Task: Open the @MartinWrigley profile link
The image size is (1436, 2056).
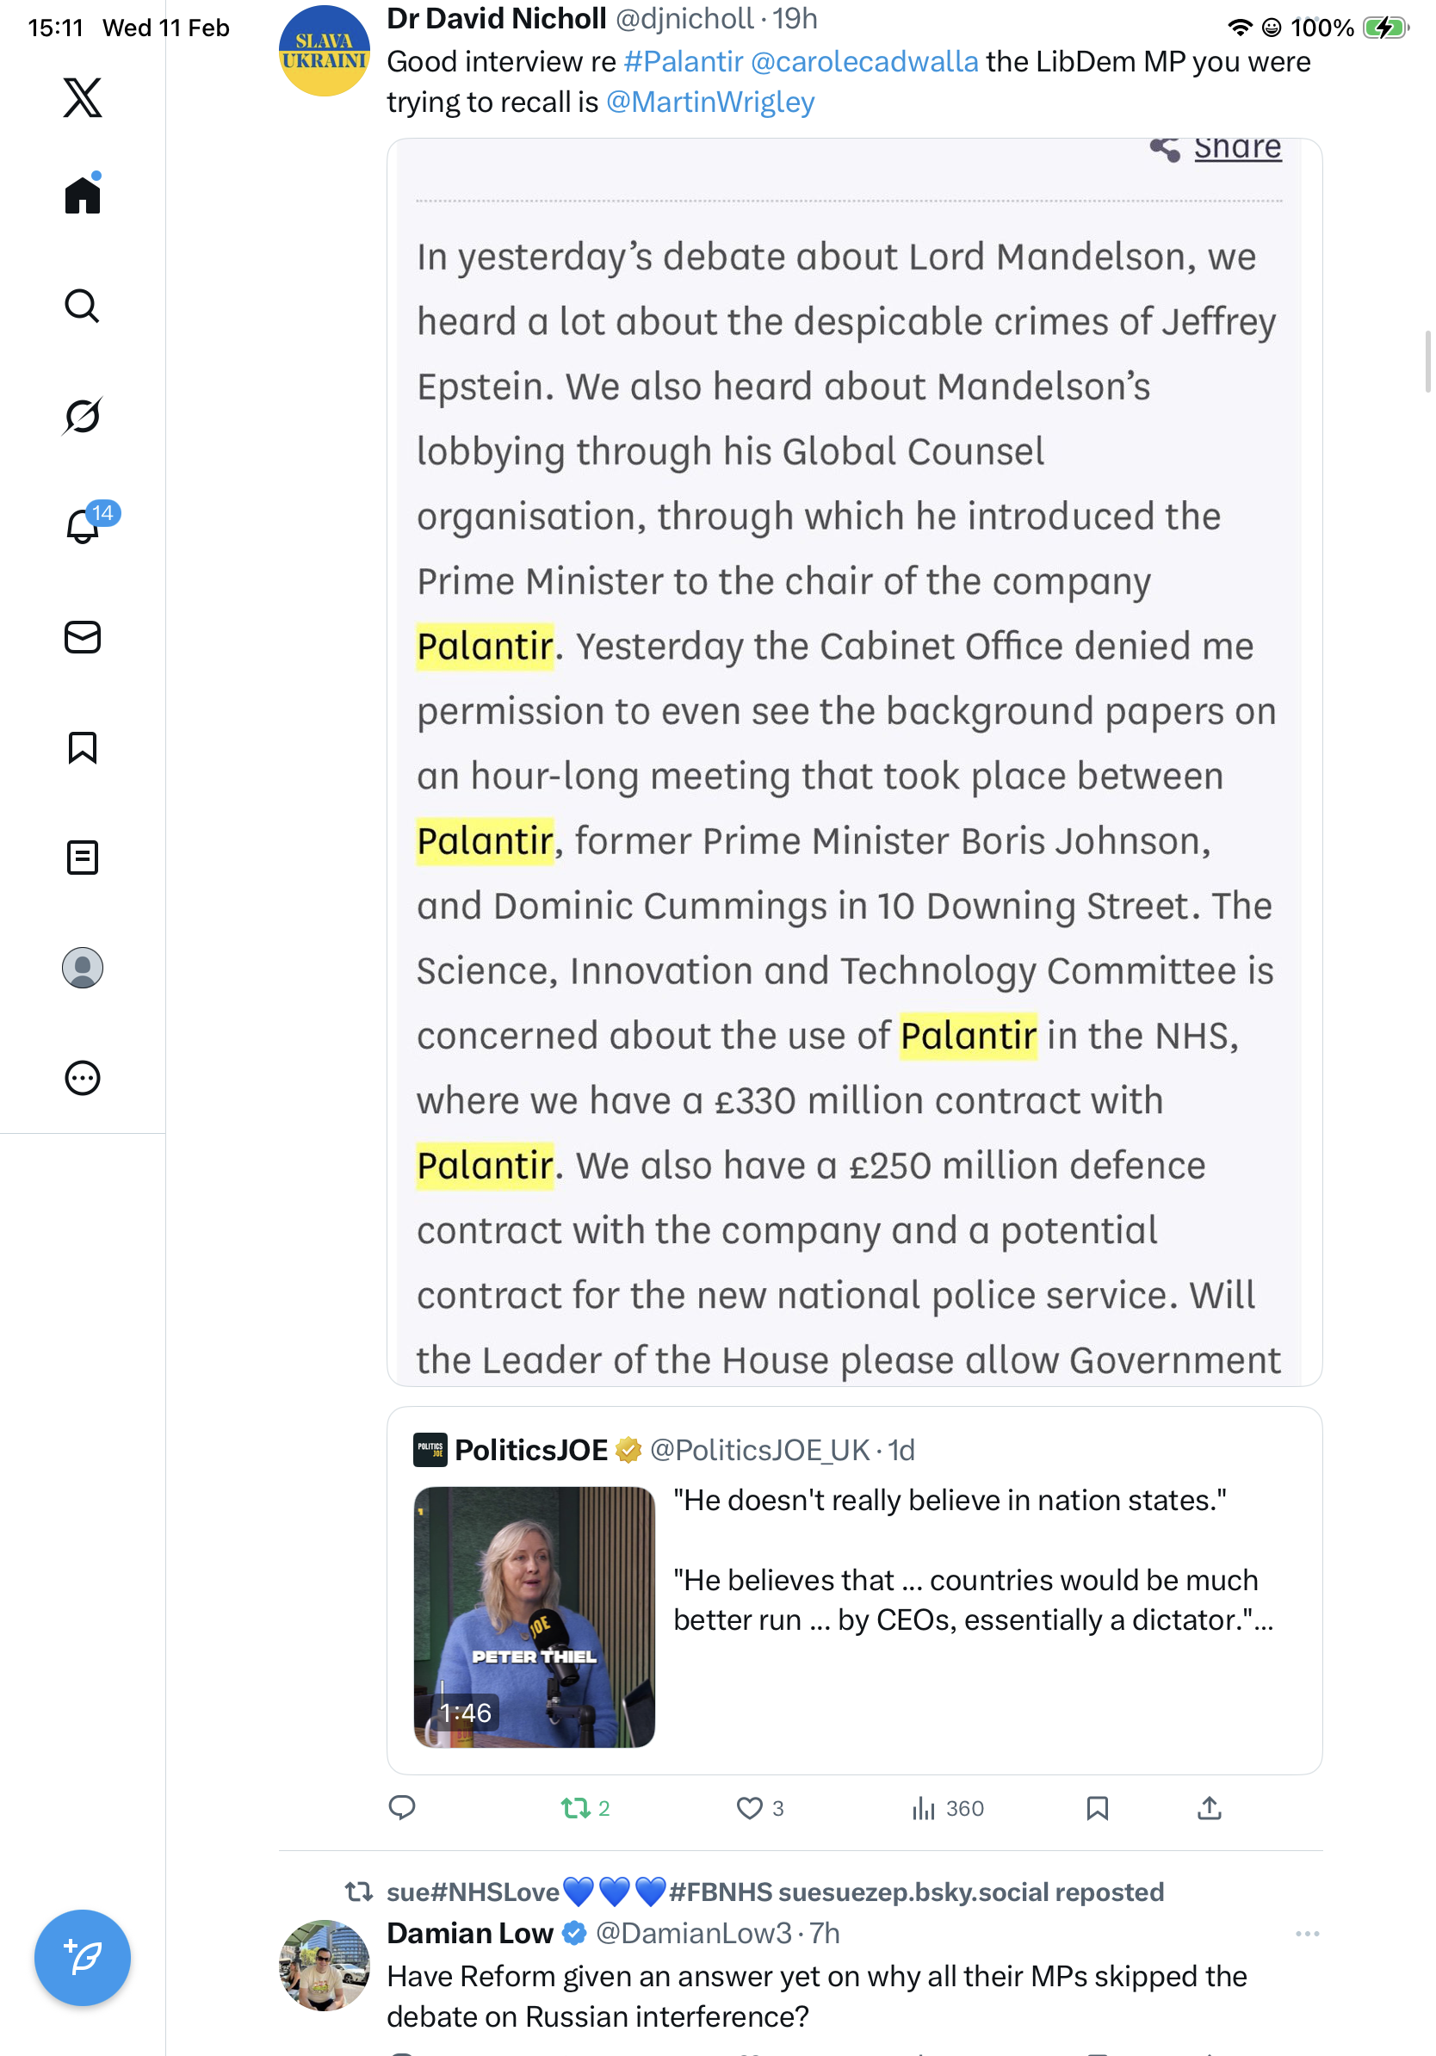Action: (710, 102)
